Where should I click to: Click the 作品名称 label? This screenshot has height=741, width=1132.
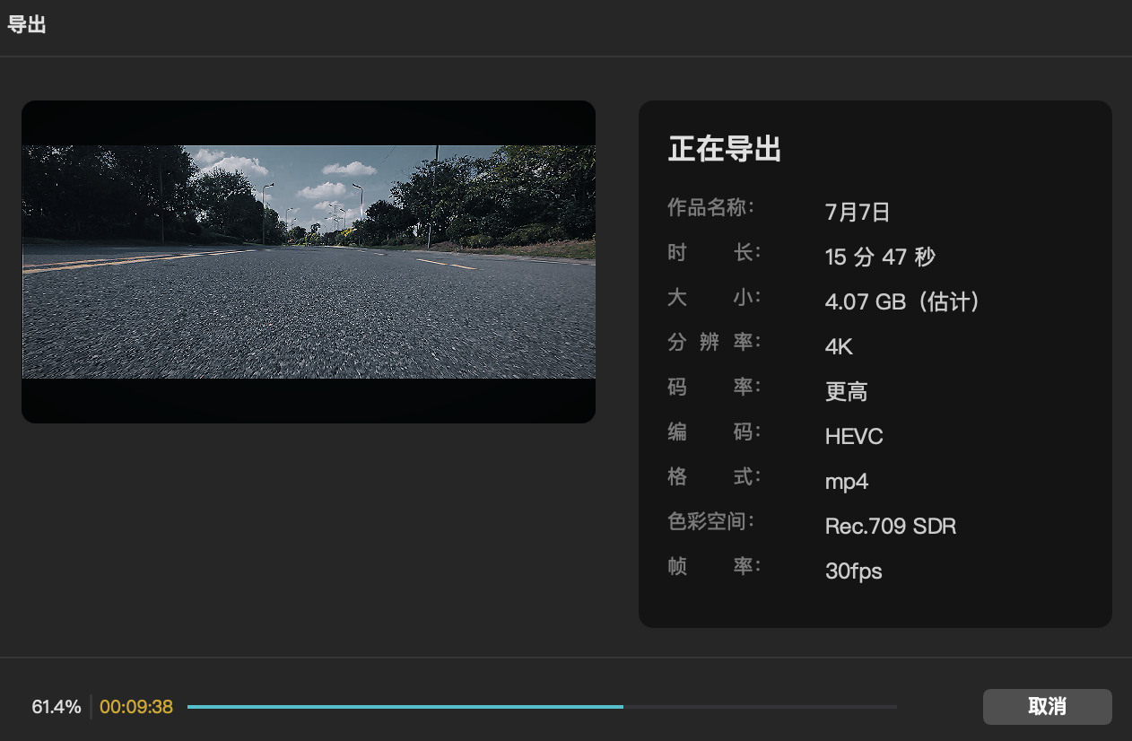(711, 208)
